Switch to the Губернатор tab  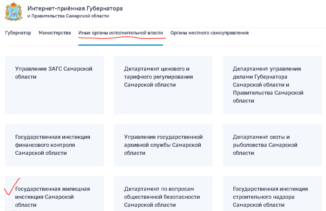(x=18, y=33)
